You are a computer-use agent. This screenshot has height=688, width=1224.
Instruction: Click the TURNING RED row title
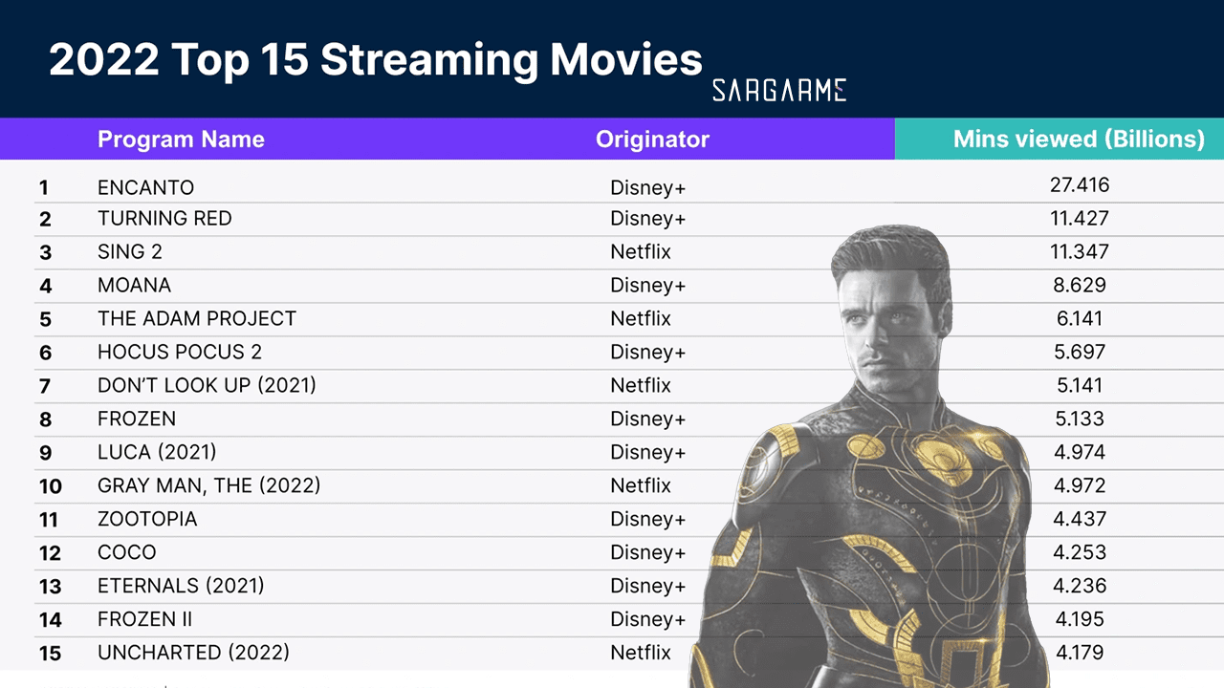pyautogui.click(x=164, y=219)
